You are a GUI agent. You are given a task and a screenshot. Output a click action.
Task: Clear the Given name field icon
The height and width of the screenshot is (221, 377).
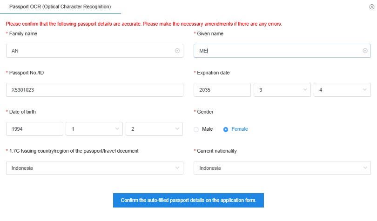[x=365, y=51]
